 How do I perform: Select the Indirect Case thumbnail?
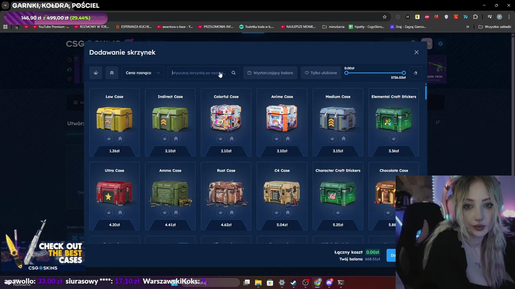point(170,118)
